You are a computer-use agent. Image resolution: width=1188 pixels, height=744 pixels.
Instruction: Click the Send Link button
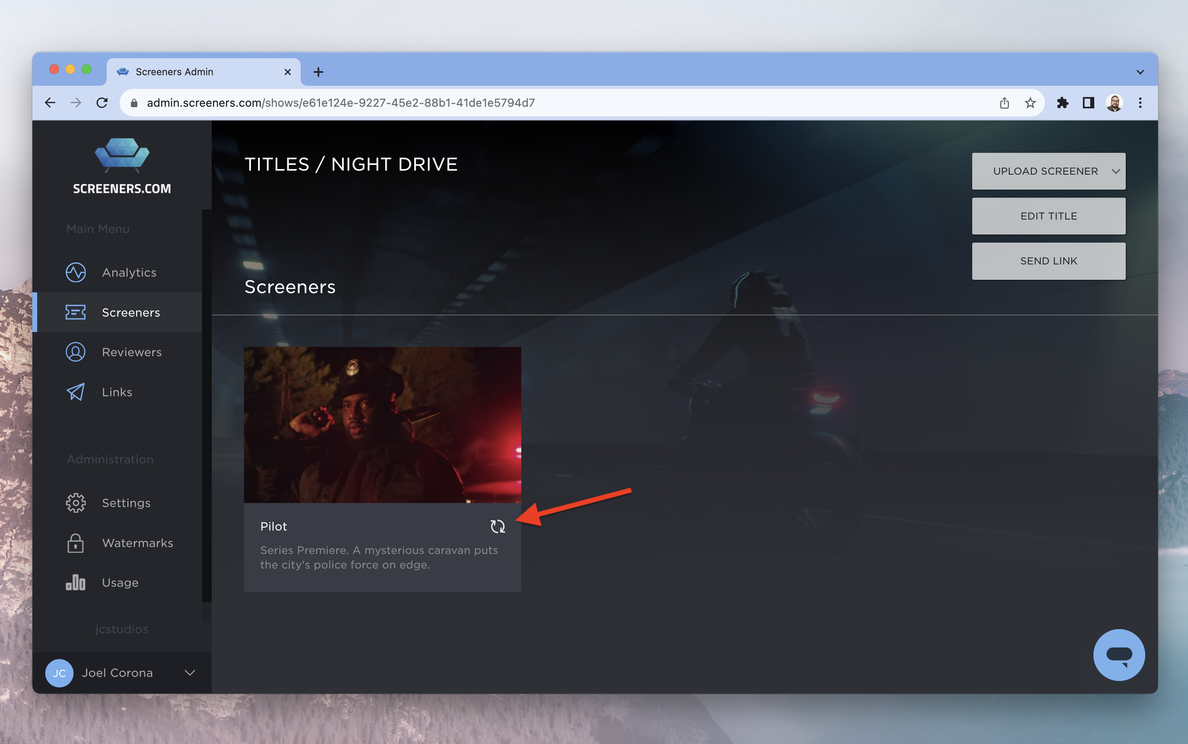1048,261
